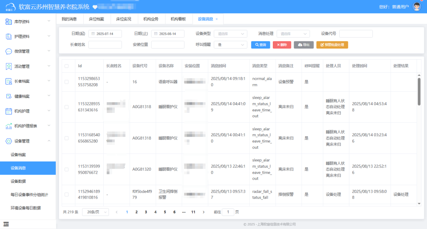Switch to the 床位实况 tab
The height and width of the screenshot is (229, 427).
point(123,19)
